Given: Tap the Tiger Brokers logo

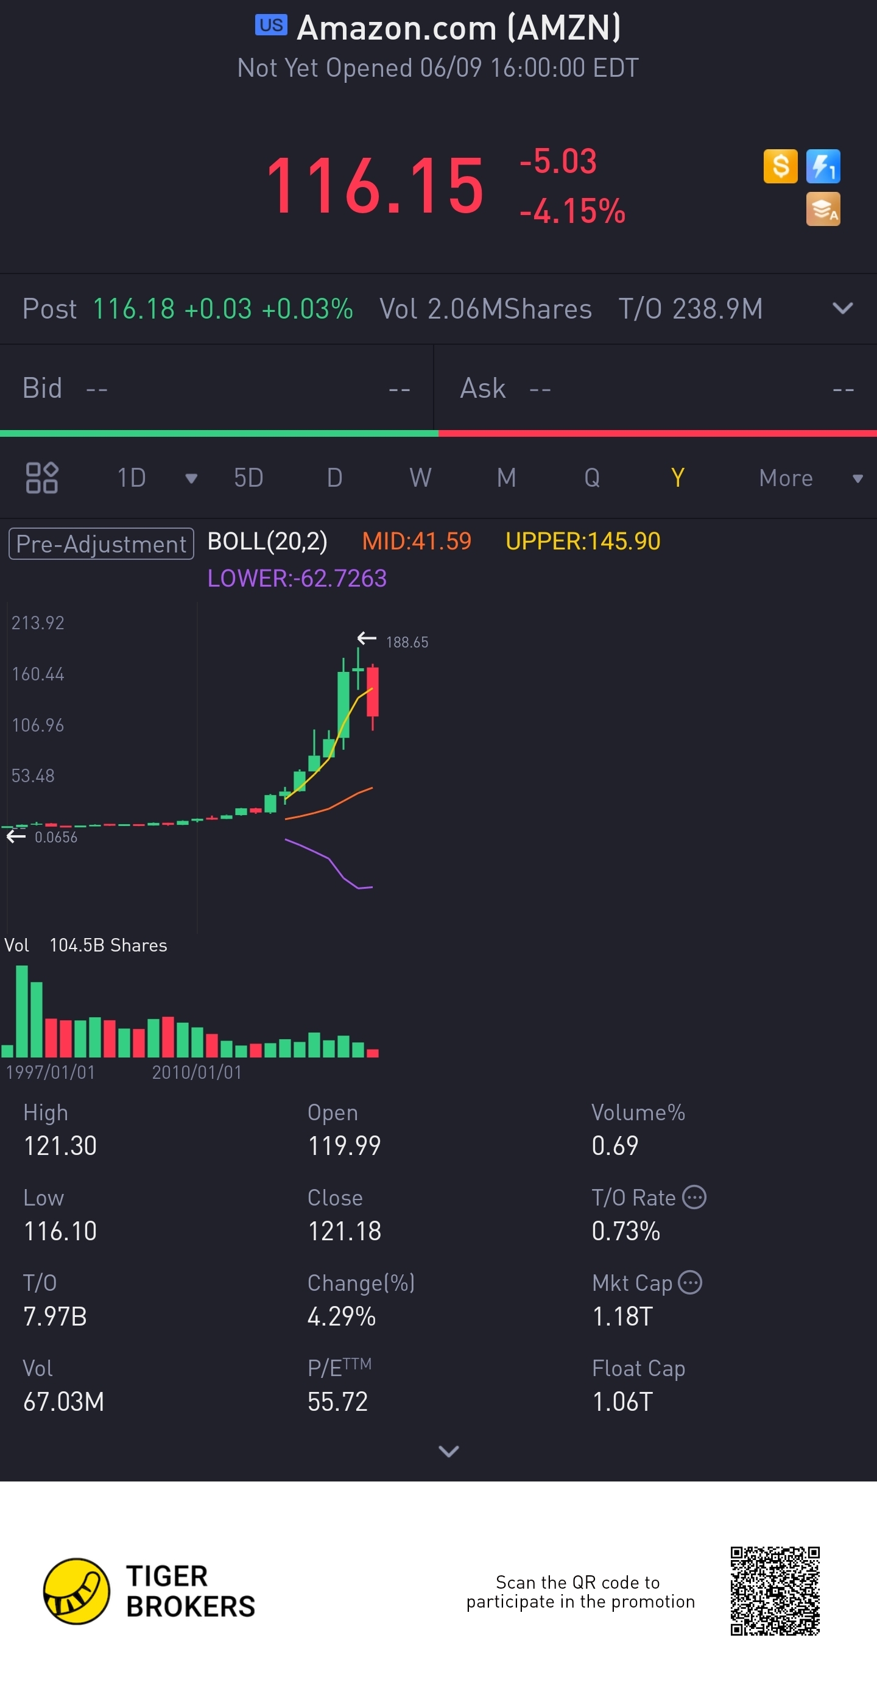Looking at the screenshot, I should (x=149, y=1591).
